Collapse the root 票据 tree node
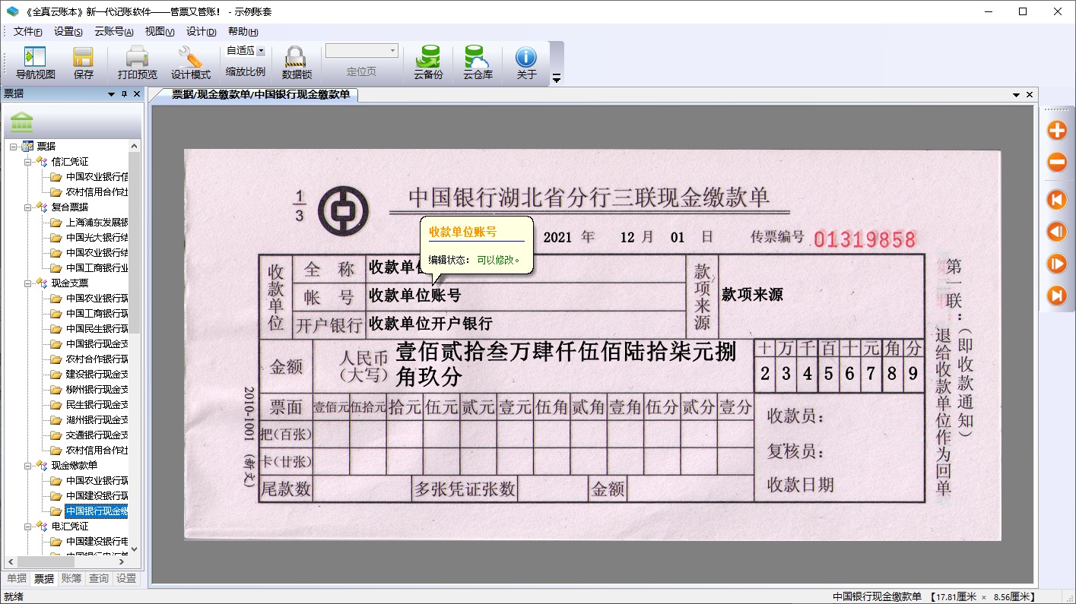The height and width of the screenshot is (604, 1076). coord(14,146)
